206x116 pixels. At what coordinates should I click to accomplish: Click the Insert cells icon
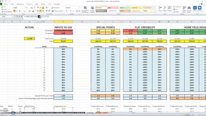[x=160, y=9]
